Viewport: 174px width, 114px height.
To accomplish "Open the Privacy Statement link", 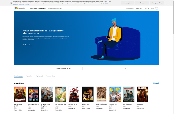I will [x=106, y=3].
